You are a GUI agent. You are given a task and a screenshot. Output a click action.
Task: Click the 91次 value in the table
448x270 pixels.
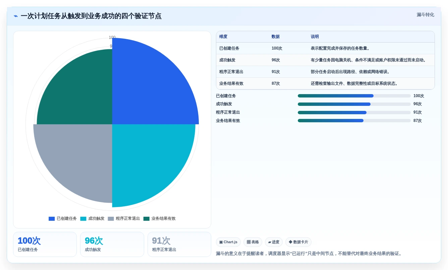tap(276, 72)
